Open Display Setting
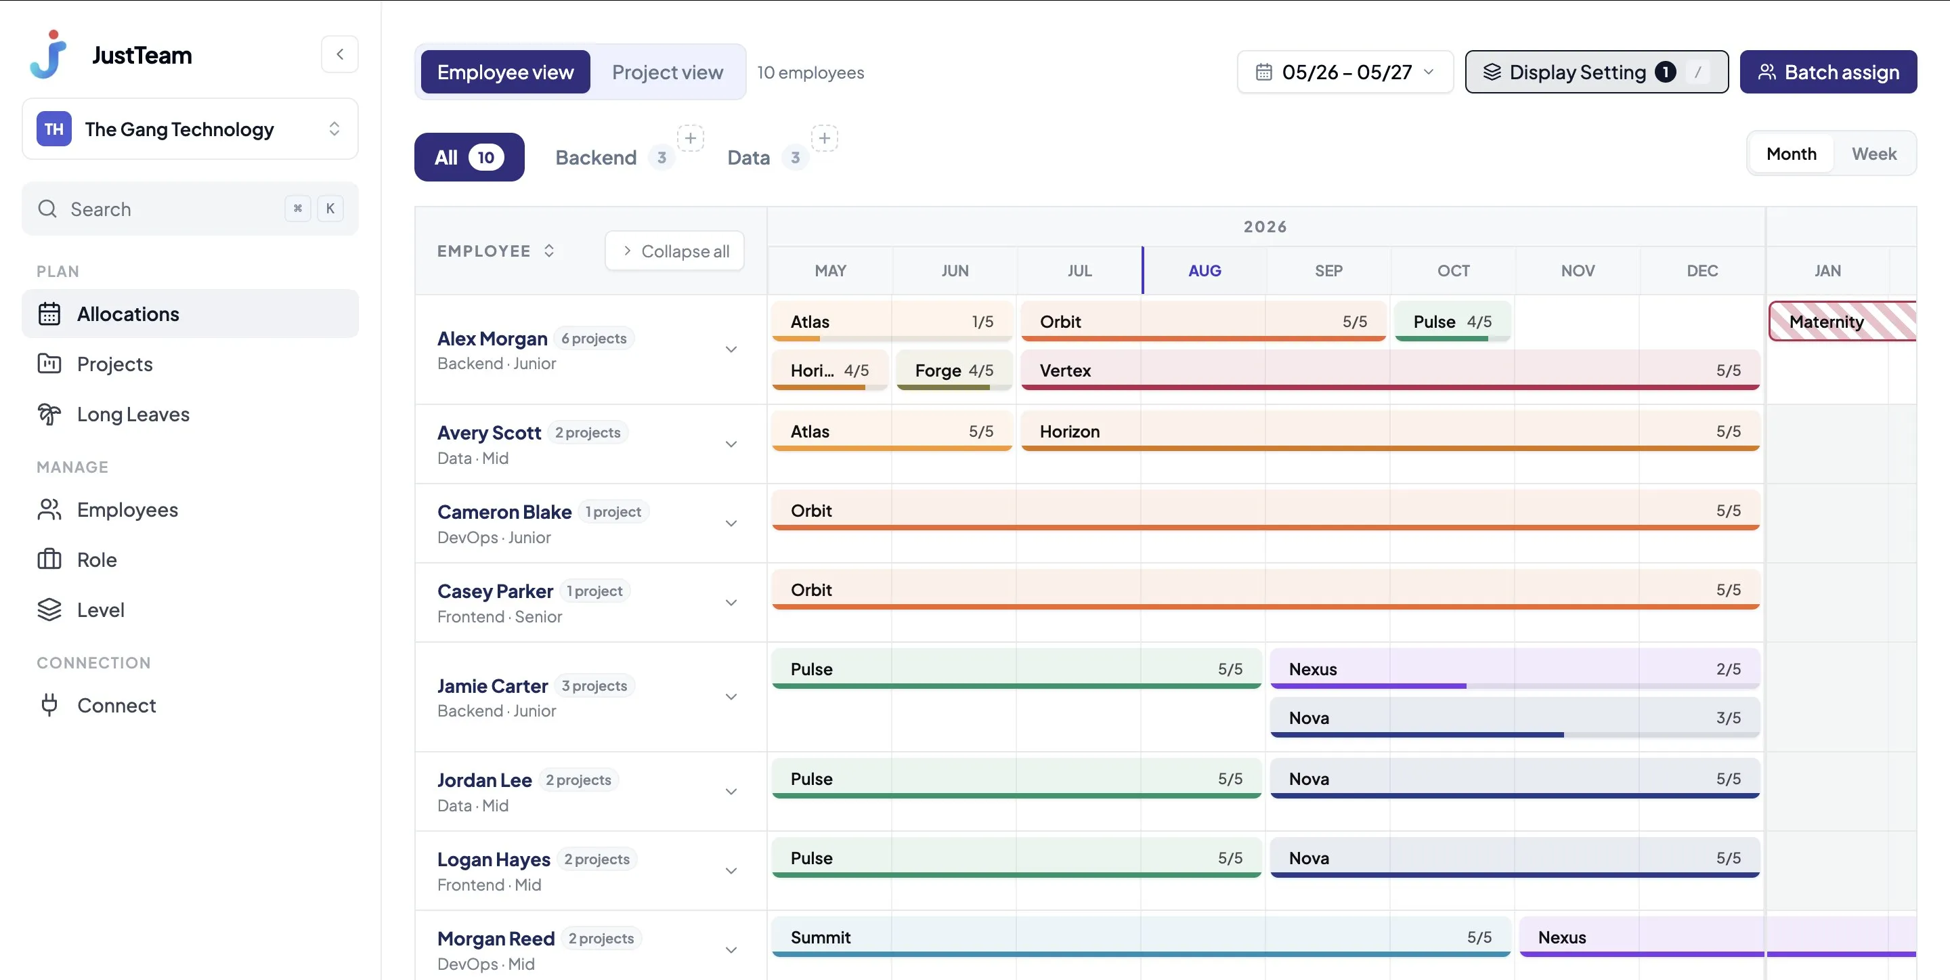1950x980 pixels. click(1597, 72)
